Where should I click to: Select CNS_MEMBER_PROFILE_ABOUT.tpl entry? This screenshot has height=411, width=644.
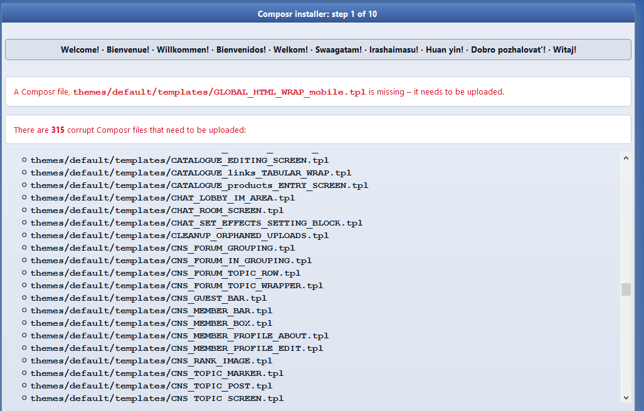click(x=179, y=336)
